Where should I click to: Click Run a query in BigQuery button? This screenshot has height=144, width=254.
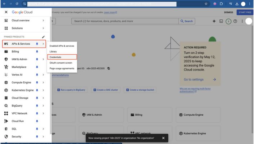tap(71, 90)
